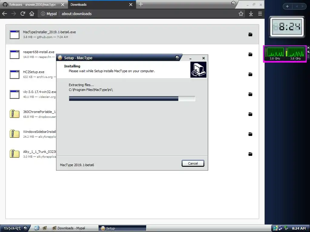Click the digital clock gadget showing 8:24
This screenshot has height=232, width=310.
click(x=287, y=27)
